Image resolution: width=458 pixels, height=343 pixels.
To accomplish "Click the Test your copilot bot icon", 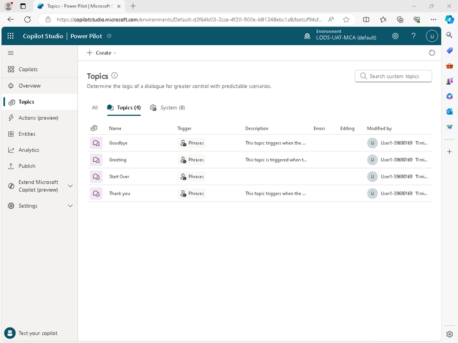I will pyautogui.click(x=10, y=333).
